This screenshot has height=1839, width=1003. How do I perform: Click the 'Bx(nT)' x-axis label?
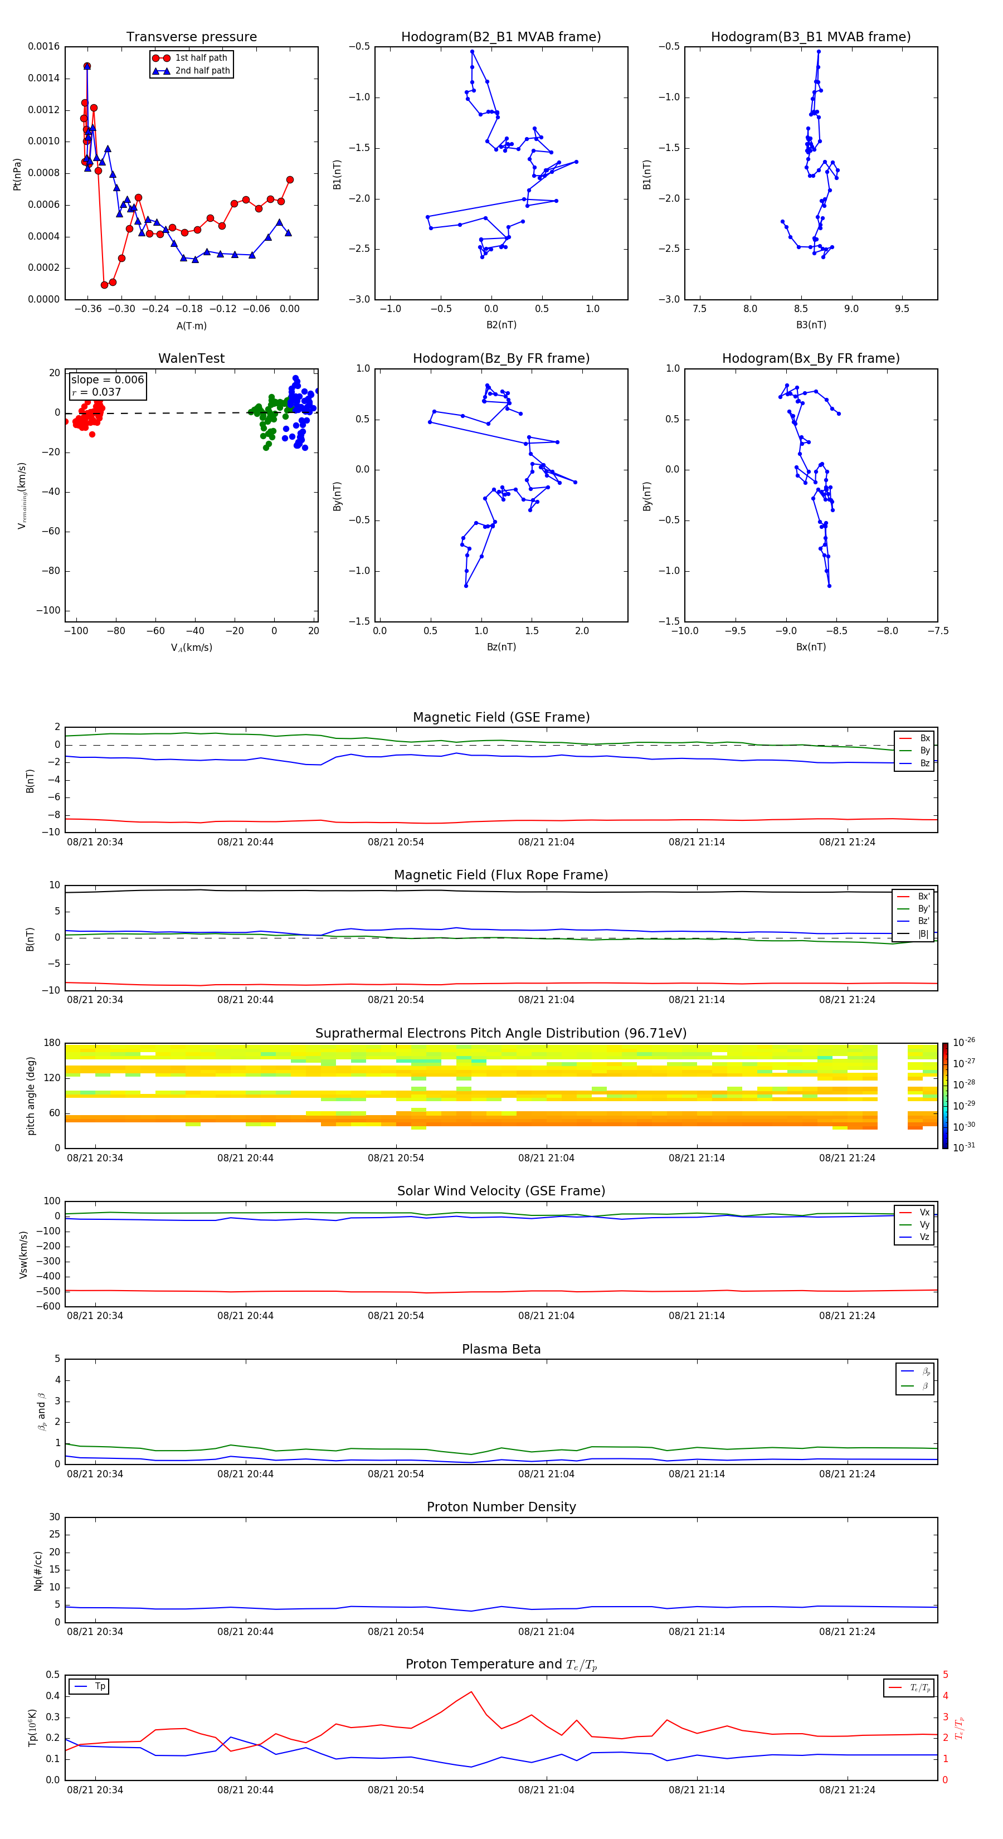tap(811, 647)
